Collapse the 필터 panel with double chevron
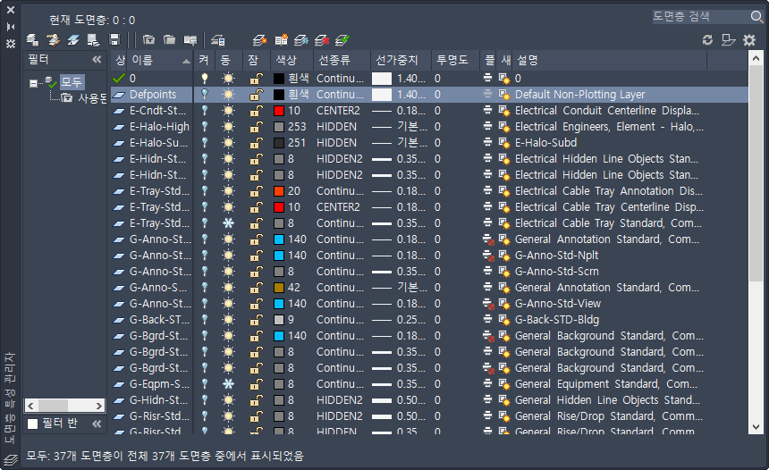 coord(97,60)
